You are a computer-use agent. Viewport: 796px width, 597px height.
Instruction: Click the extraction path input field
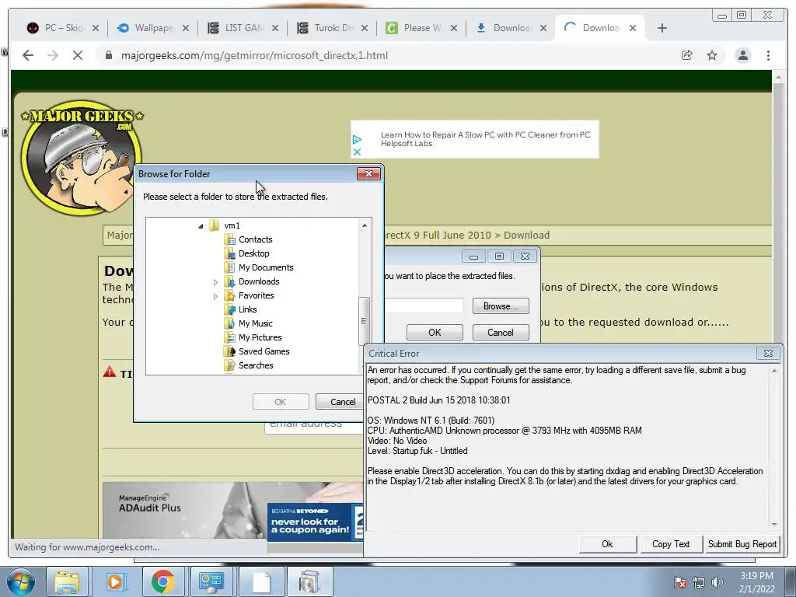click(424, 306)
